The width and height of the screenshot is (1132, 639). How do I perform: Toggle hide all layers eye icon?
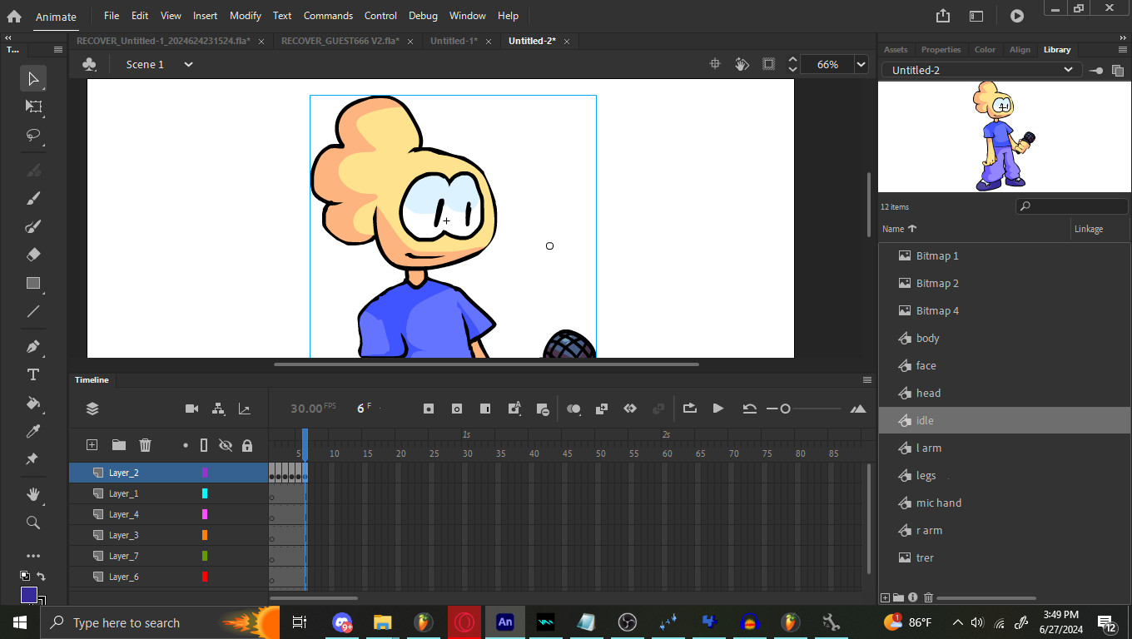pos(225,445)
